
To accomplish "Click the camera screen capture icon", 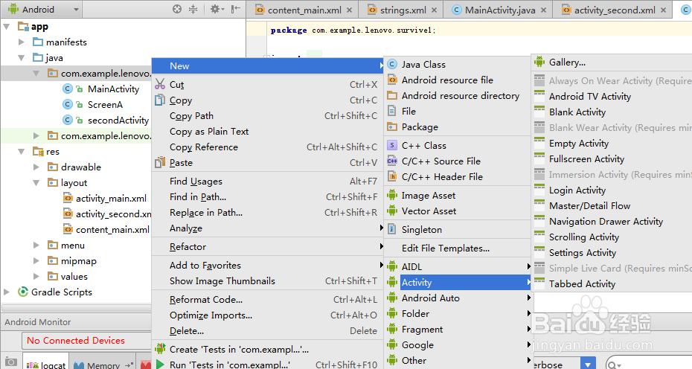I will (11, 362).
